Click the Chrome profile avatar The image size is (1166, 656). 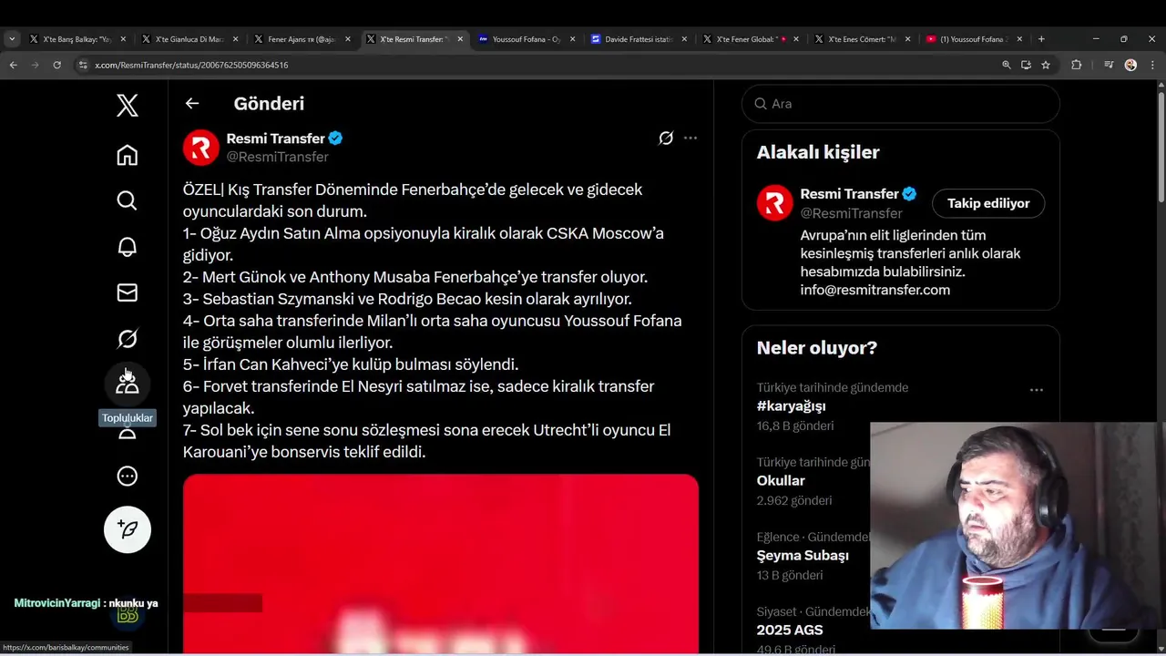click(x=1130, y=65)
